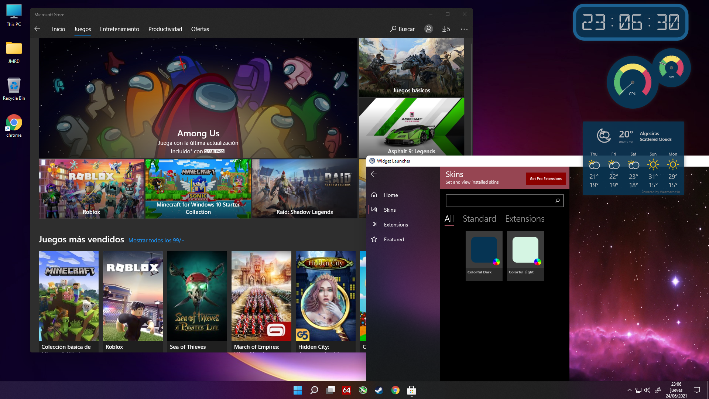The width and height of the screenshot is (709, 399).
Task: Open the Store three-dot more menu
Action: (x=464, y=29)
